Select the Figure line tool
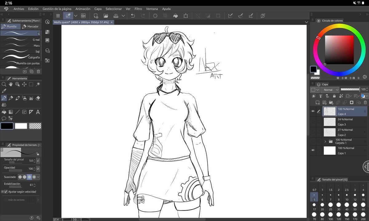This screenshot has width=369, height=221. 17,112
